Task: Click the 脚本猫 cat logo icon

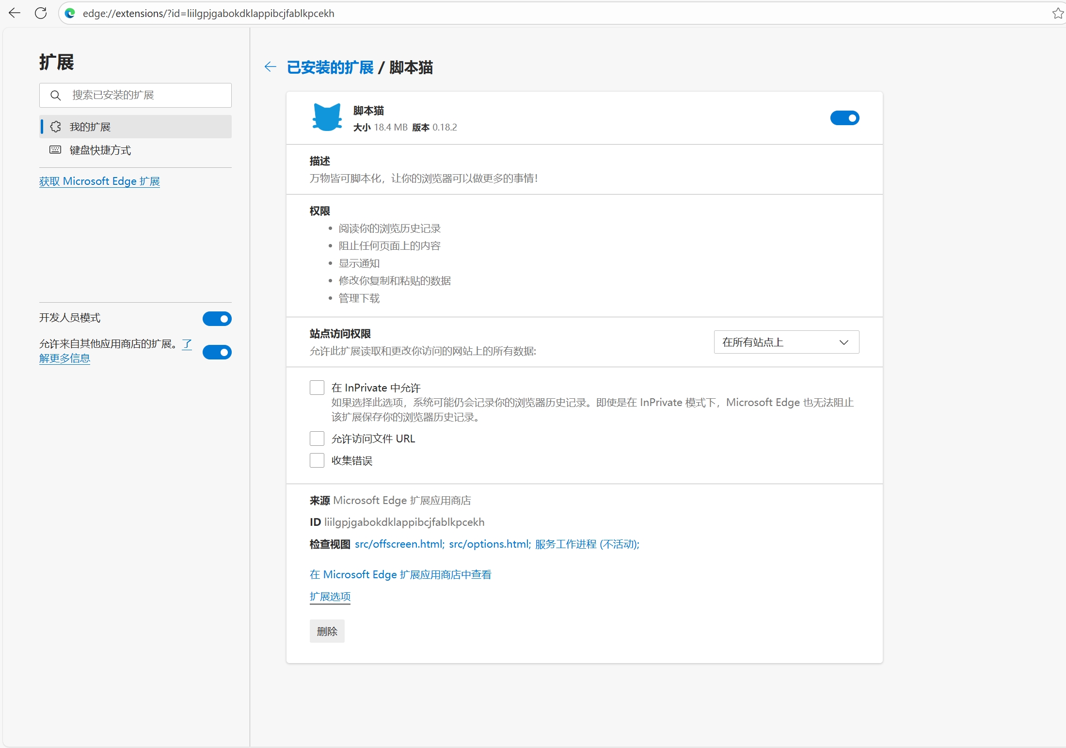Action: [x=327, y=117]
